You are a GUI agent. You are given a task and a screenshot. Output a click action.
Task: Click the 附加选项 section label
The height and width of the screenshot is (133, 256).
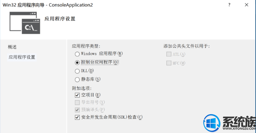coord(82,88)
